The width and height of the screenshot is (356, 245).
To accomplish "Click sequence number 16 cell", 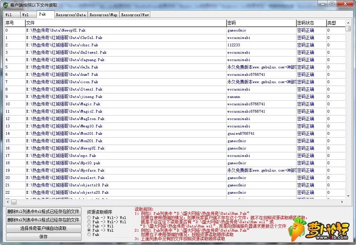I will pos(15,148).
